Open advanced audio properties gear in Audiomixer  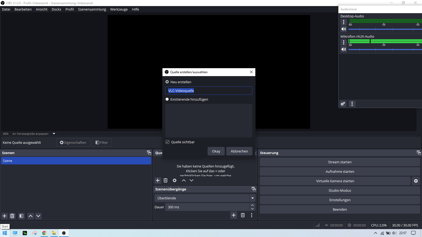pos(343,104)
